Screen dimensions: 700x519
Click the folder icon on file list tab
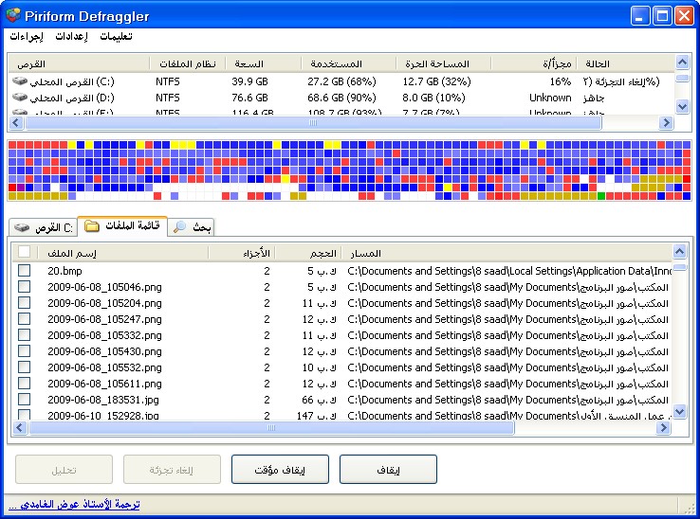91,226
